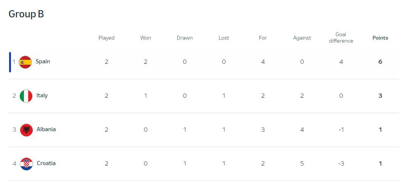
Task: Click the Played column header
Action: click(x=107, y=38)
